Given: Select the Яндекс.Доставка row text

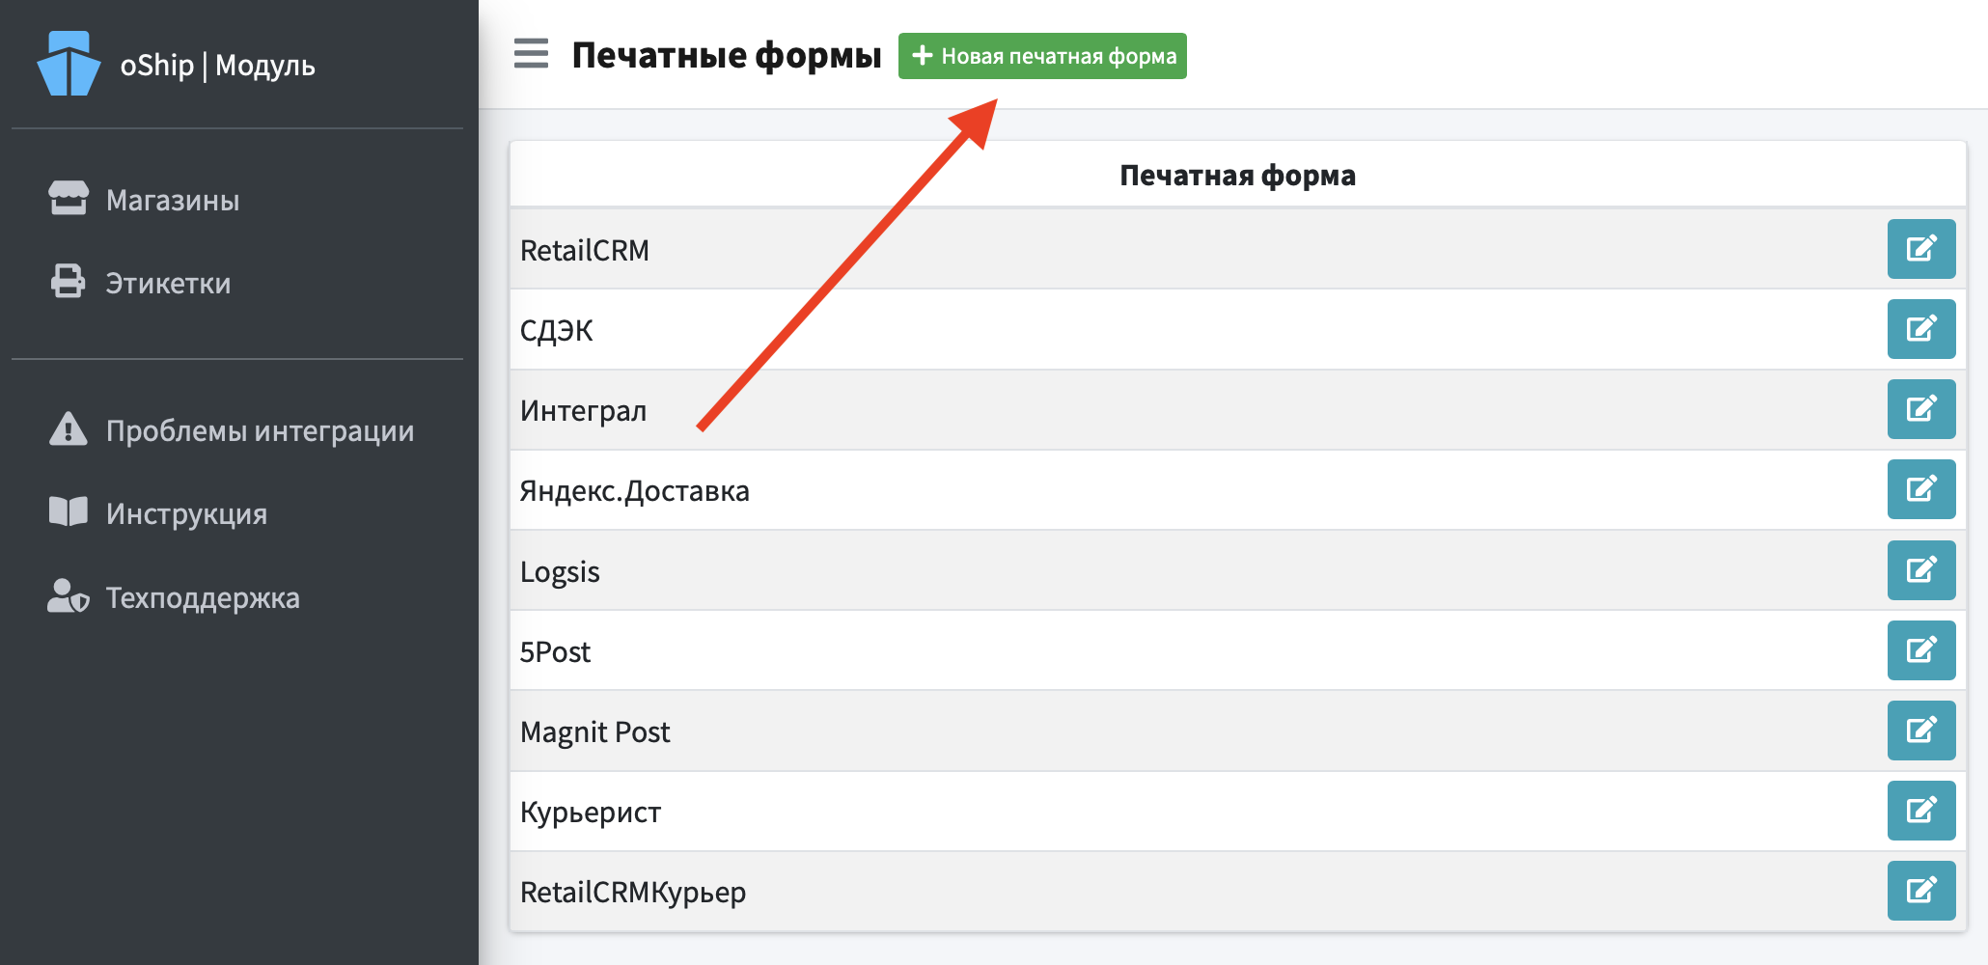Looking at the screenshot, I should point(635,490).
